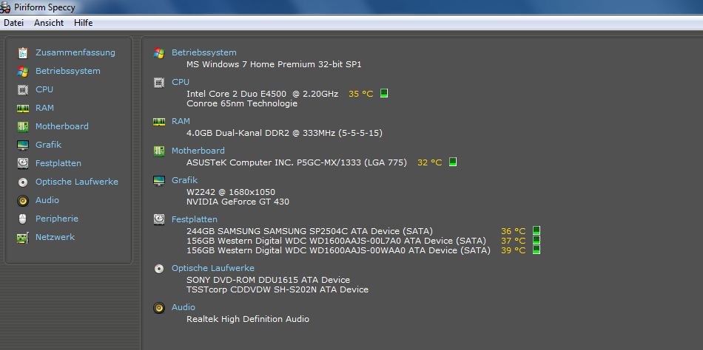The height and width of the screenshot is (350, 703).
Task: Click the Peripherie mouse icon in sidebar
Action: [x=23, y=219]
